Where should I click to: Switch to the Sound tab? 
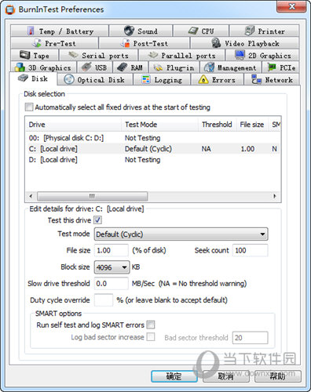(x=141, y=31)
